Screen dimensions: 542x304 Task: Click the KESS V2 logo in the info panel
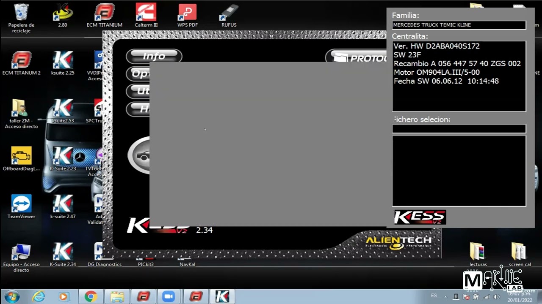(420, 217)
